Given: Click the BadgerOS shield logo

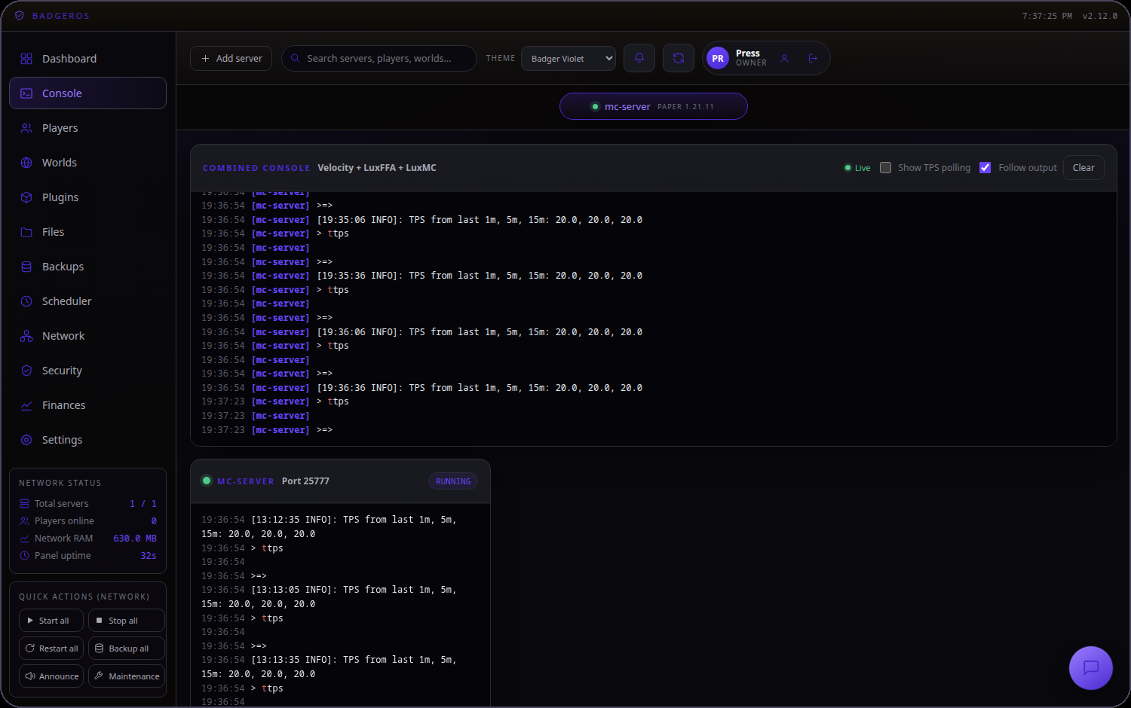Looking at the screenshot, I should click(x=20, y=16).
